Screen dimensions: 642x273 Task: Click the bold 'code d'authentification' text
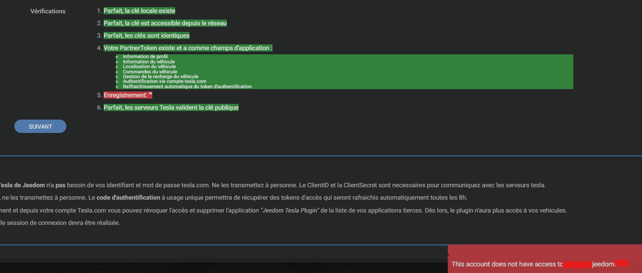click(x=128, y=198)
